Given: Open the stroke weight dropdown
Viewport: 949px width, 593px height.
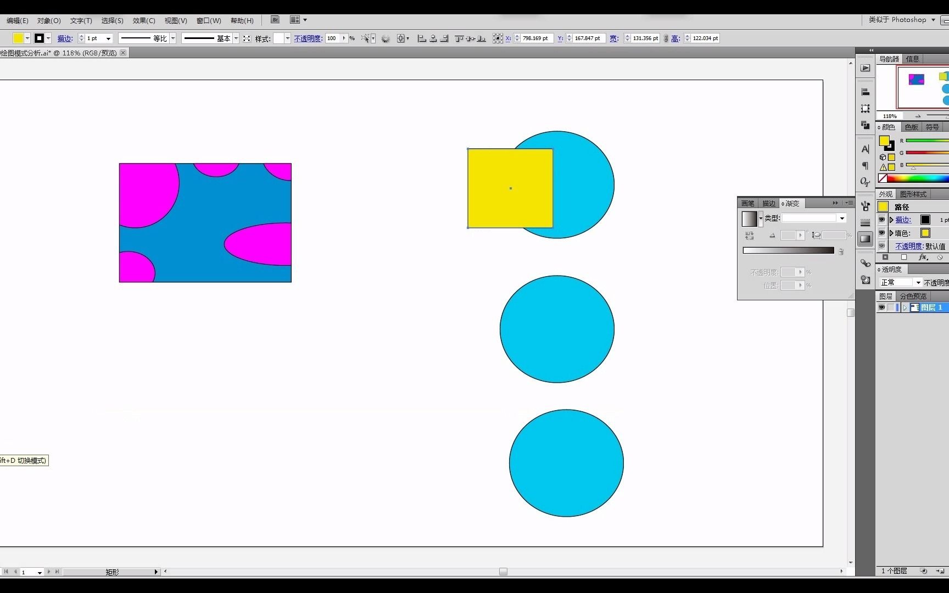Looking at the screenshot, I should pyautogui.click(x=108, y=38).
